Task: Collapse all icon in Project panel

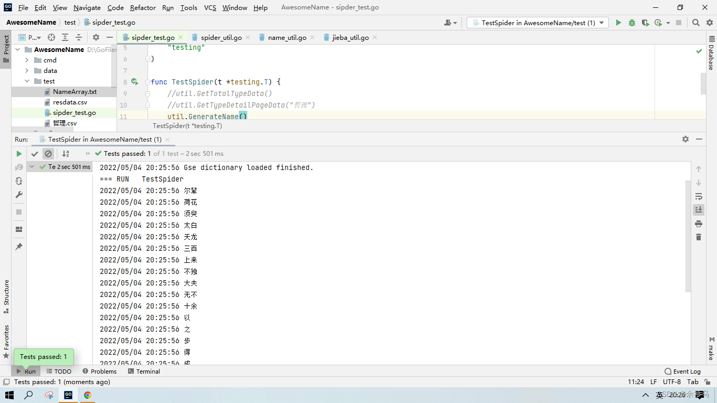Action: (79, 37)
